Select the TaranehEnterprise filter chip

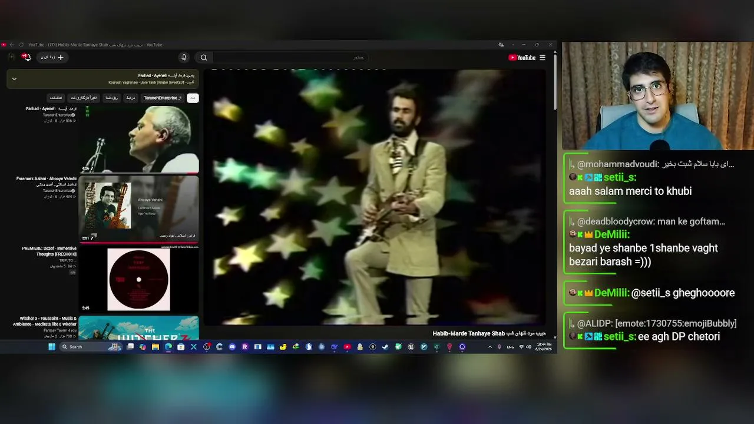tap(162, 98)
